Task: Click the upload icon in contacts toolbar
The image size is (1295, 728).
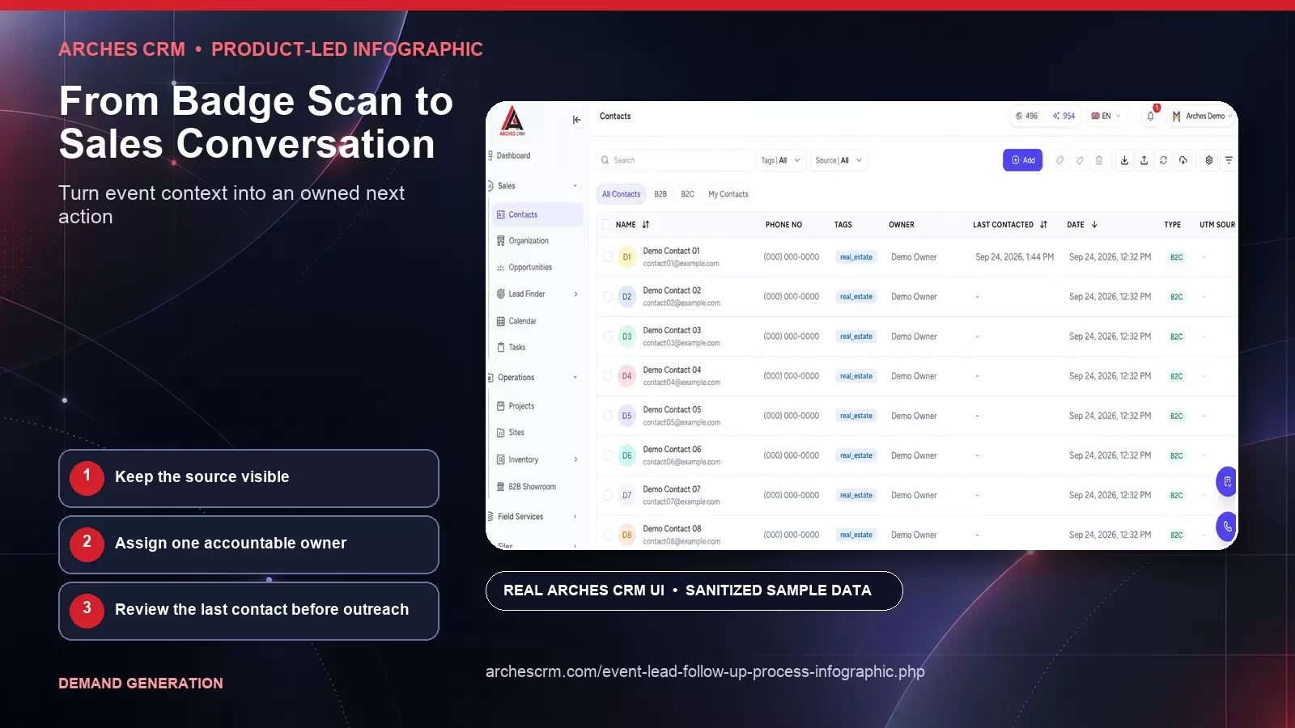Action: [1144, 160]
